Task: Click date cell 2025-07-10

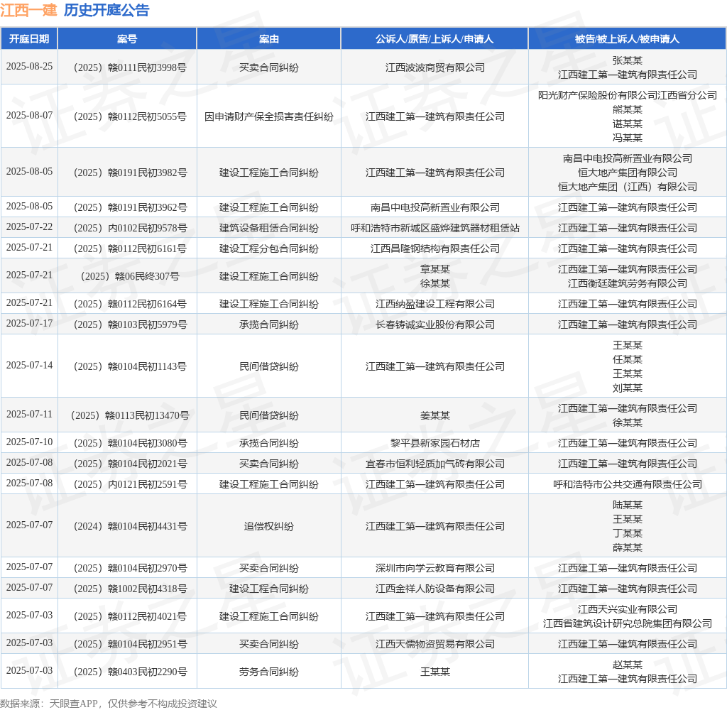Action: pyautogui.click(x=29, y=442)
